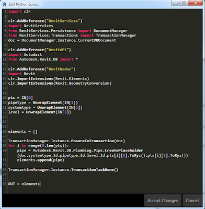Click the Revit icon in title bar
205x209 pixels.
5,4
